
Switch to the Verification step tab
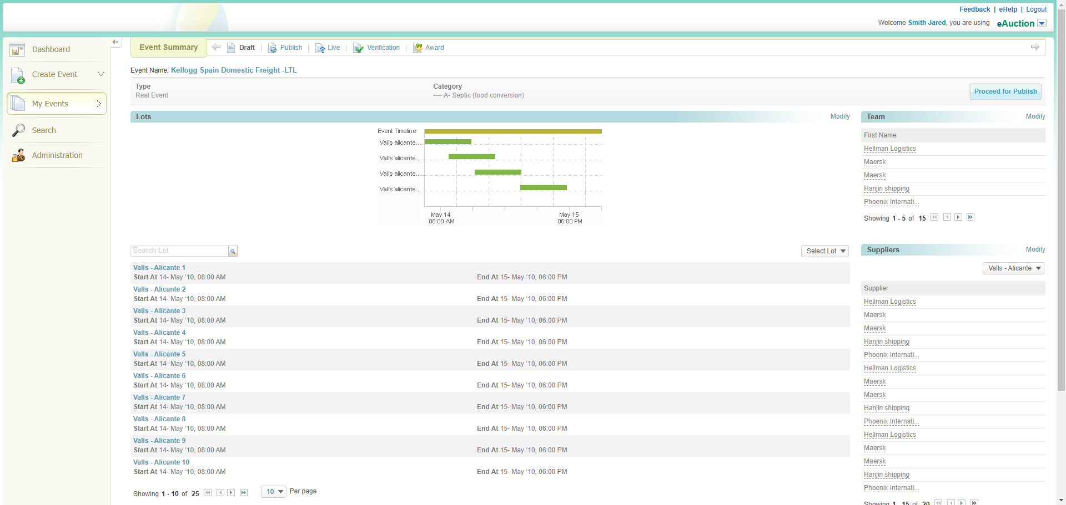[x=377, y=48]
